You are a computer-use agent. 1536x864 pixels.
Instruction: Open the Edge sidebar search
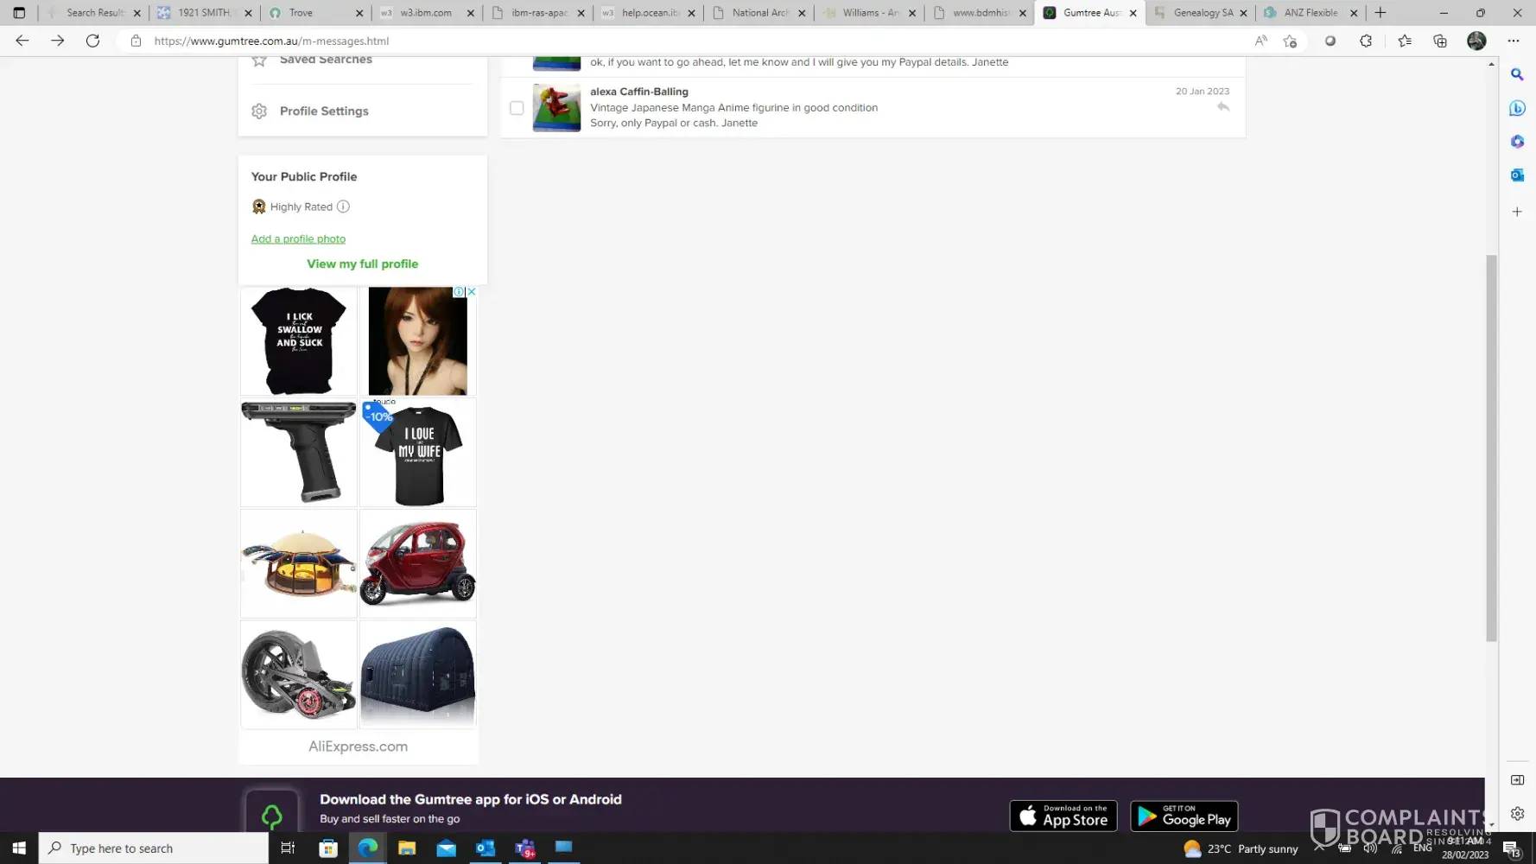1517,74
